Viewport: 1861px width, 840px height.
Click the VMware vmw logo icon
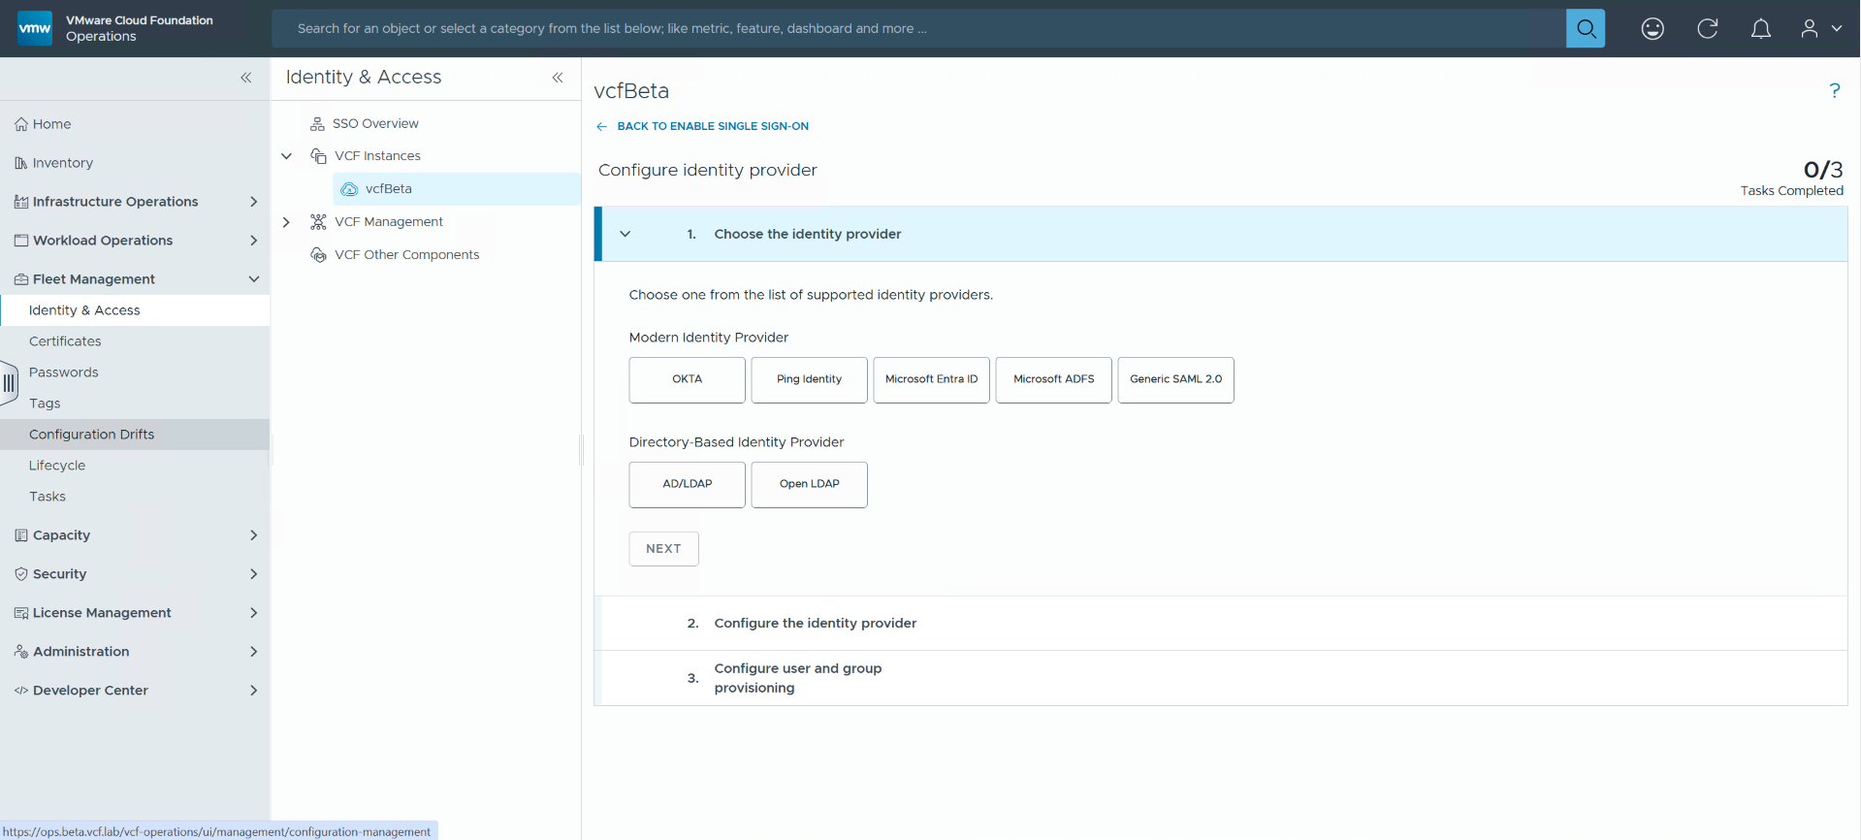point(35,28)
